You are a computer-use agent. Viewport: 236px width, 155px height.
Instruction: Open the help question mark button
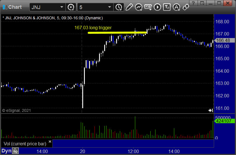pos(193,3)
